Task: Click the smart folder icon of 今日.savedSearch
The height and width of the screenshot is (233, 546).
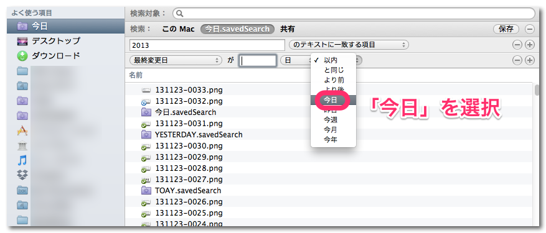Action: click(x=146, y=112)
